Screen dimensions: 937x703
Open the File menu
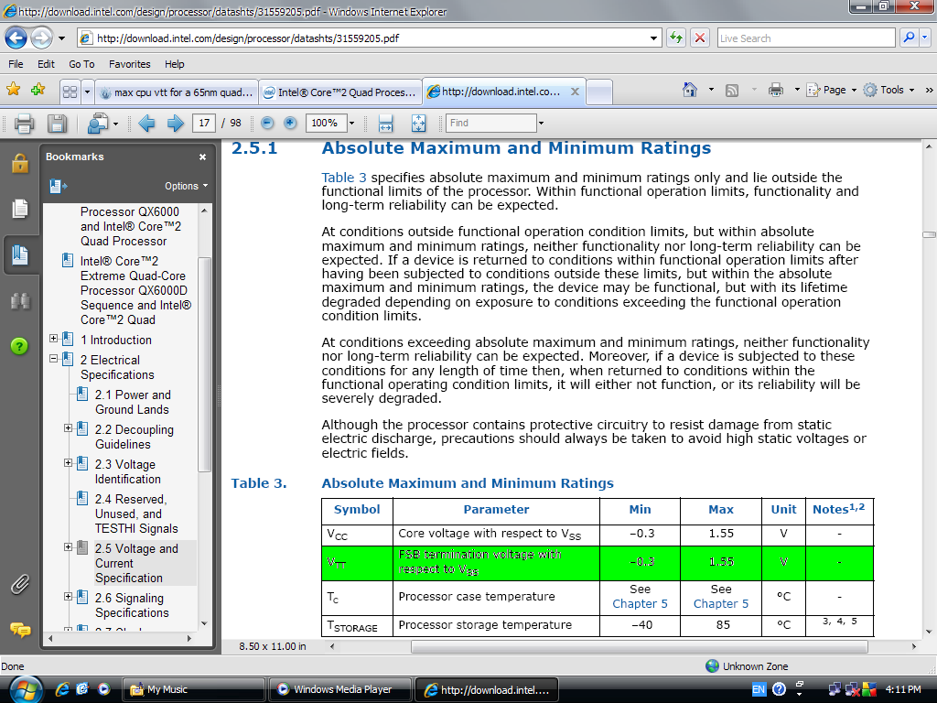click(x=16, y=64)
